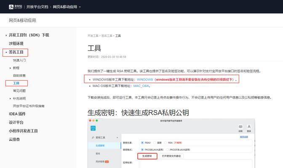Choose the RSA (不推荐) radio button

click(166, 143)
